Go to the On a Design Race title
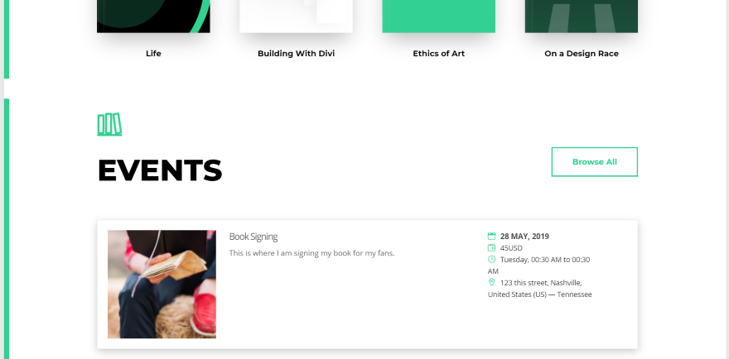The image size is (729, 359). pos(581,54)
